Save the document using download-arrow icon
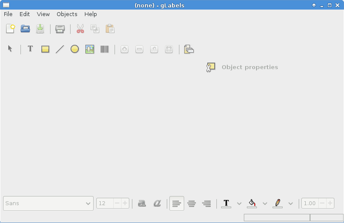Viewport: 344px width, 223px height. (40, 29)
